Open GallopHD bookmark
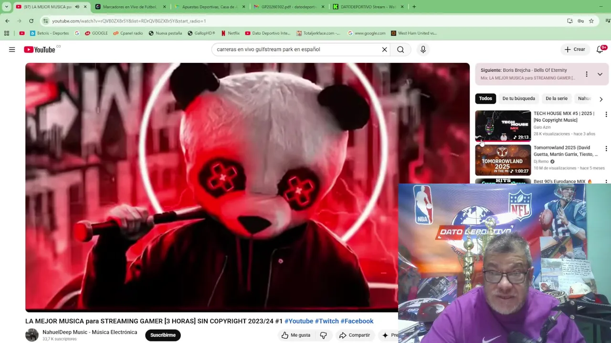611x343 pixels. point(201,33)
